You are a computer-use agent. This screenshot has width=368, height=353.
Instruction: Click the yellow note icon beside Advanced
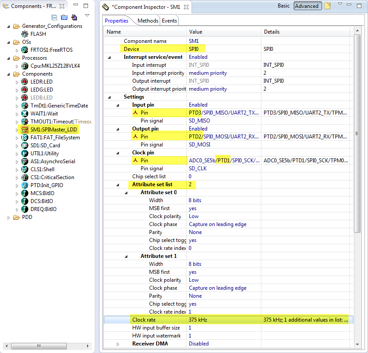(327, 6)
